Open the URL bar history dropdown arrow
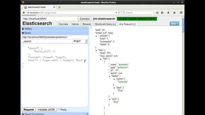The height and width of the screenshot is (115, 205). tap(116, 13)
